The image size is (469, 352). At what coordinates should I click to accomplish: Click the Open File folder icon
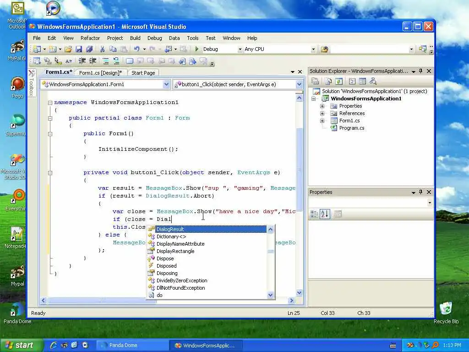pos(68,49)
